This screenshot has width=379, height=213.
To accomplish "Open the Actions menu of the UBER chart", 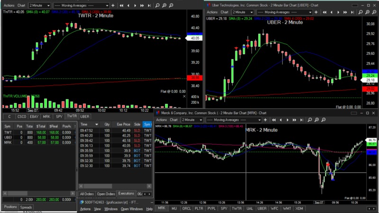I will 212,12.
